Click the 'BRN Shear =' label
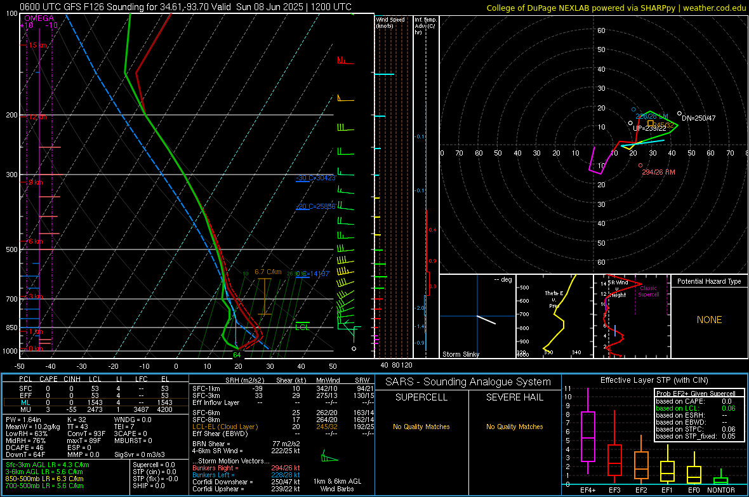This screenshot has width=749, height=497. click(211, 444)
